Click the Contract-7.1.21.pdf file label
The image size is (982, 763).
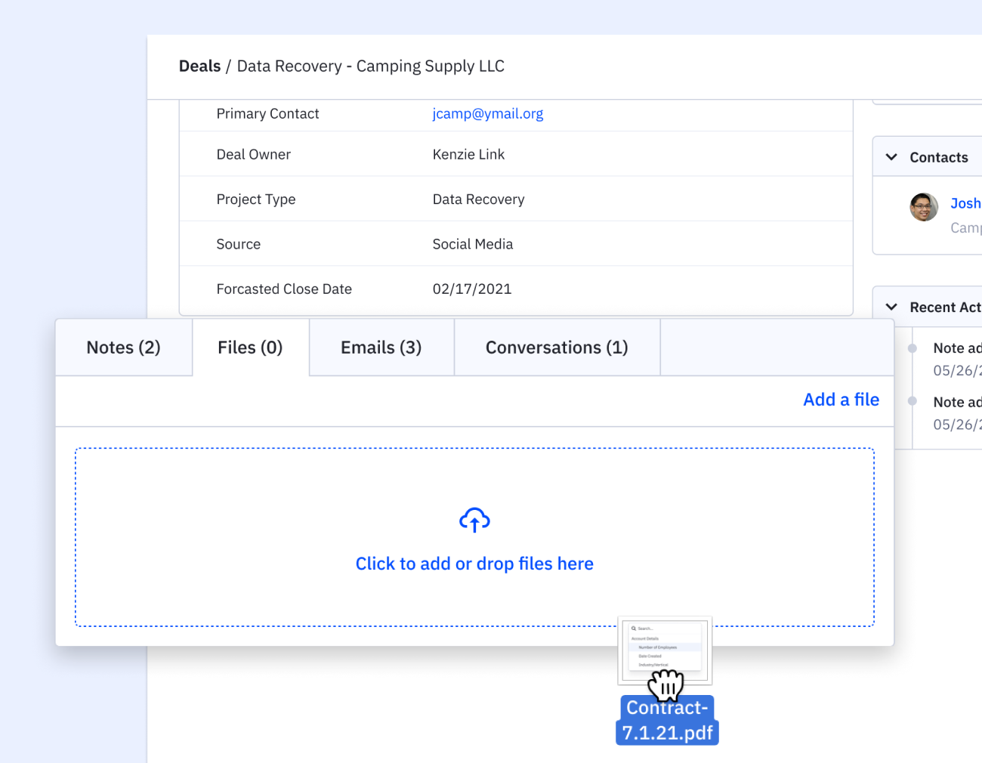tap(666, 719)
